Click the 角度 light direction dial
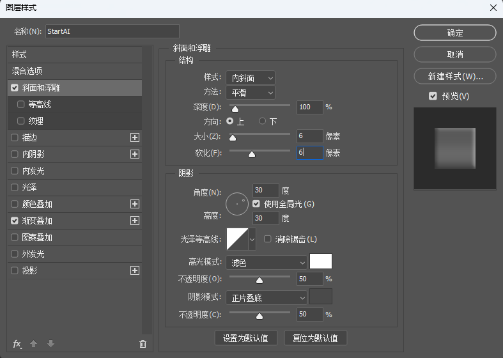Viewport: 503px width, 358px height. pyautogui.click(x=237, y=204)
